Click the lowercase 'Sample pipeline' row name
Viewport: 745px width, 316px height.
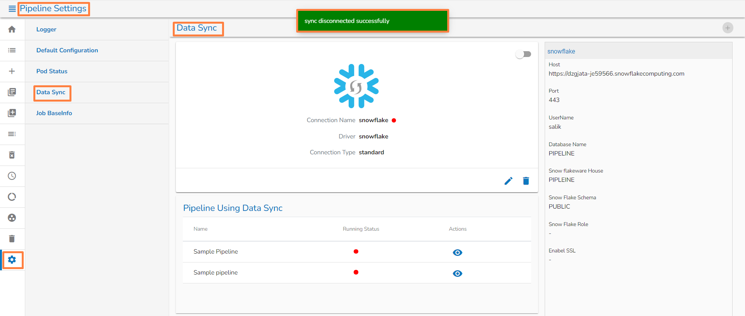[x=215, y=273]
